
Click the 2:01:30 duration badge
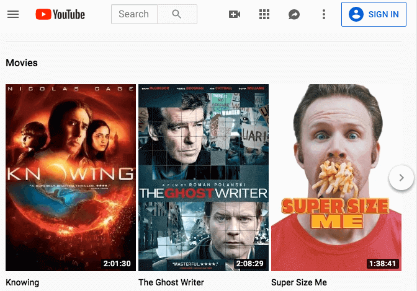click(x=117, y=264)
